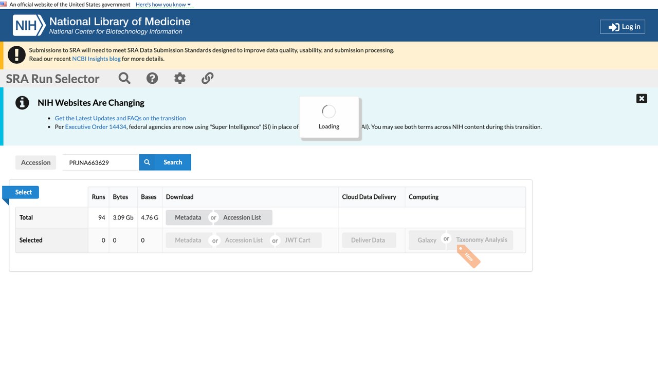Click the exclamation alert icon in yellow banner
The height and width of the screenshot is (370, 658).
[x=17, y=54]
